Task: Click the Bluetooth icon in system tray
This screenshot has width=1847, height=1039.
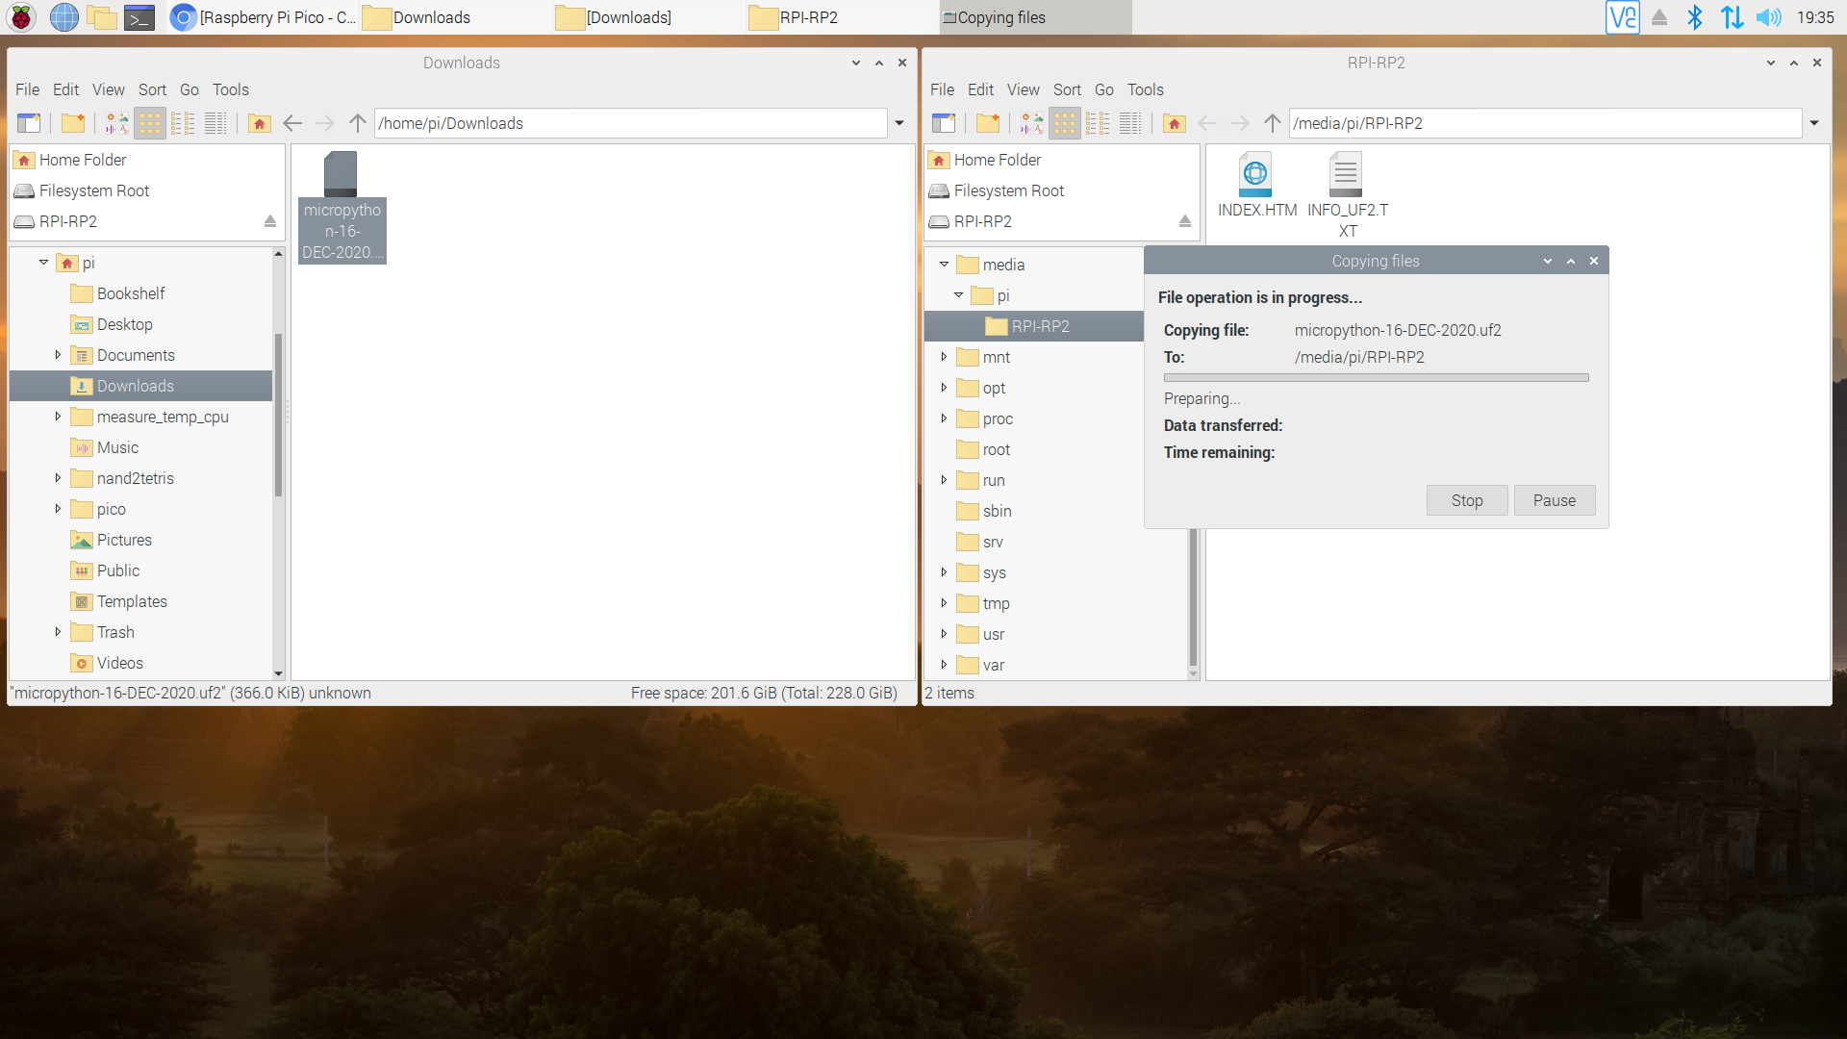Action: point(1695,17)
